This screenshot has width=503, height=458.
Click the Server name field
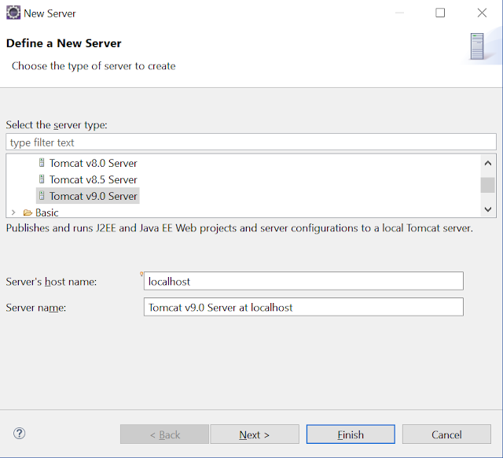tap(303, 307)
